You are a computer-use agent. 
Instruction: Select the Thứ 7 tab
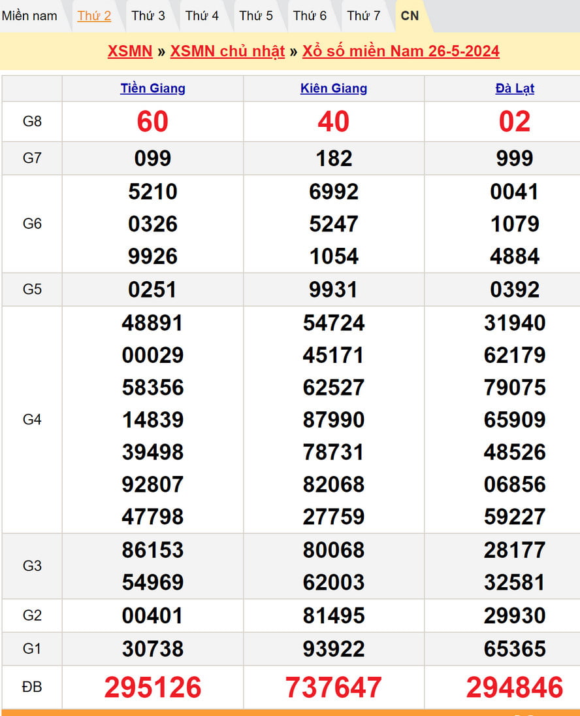pos(364,16)
